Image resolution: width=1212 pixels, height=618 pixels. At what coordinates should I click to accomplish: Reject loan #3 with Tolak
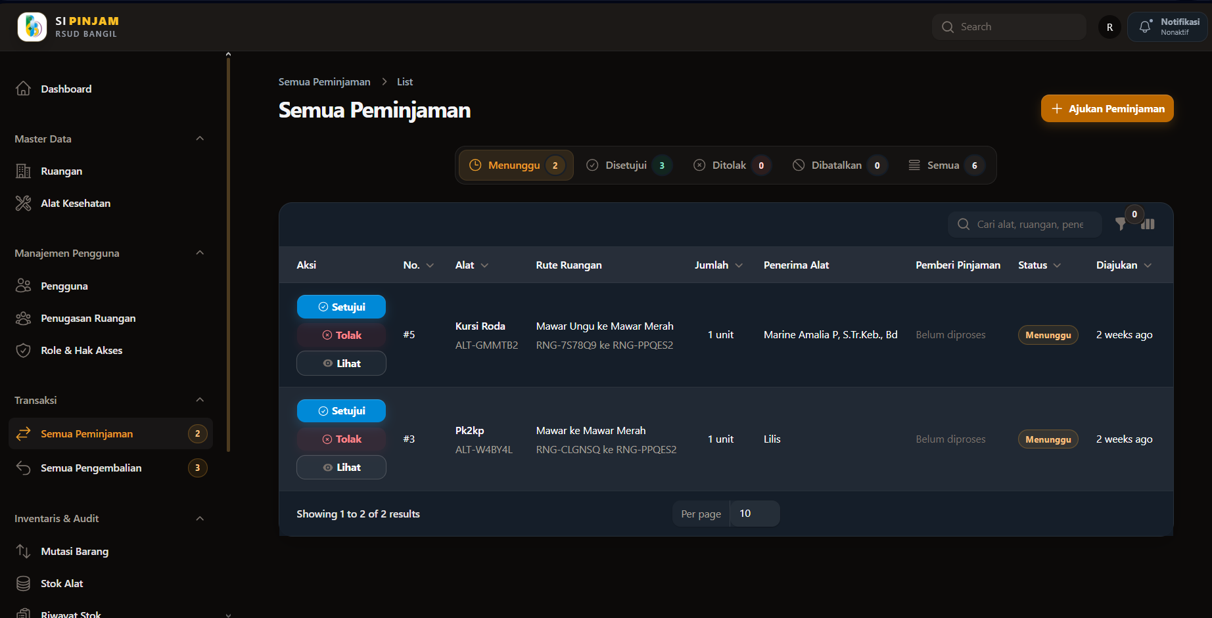click(341, 439)
